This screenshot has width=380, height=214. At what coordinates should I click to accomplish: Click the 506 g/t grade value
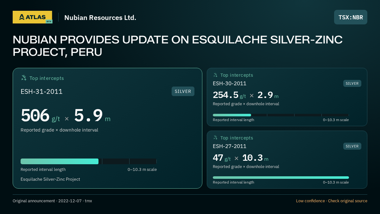click(40, 115)
